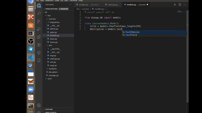202x113 pixels.
Task: Open the Accounts menu icon
Action: [39, 105]
